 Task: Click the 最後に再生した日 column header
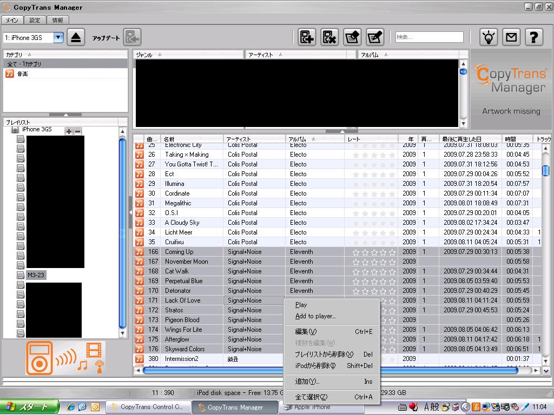[470, 139]
